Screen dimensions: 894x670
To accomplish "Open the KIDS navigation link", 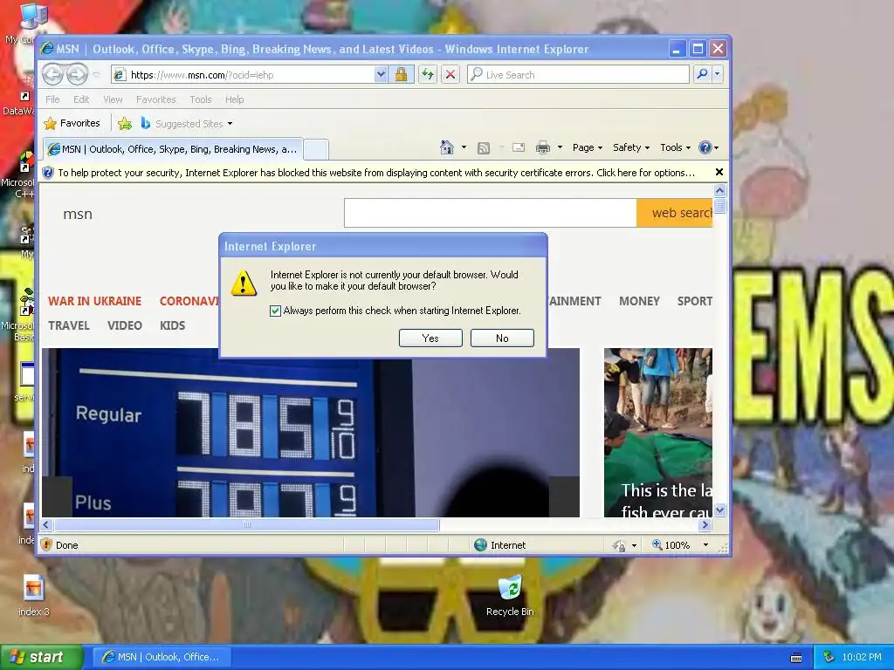I will [x=172, y=325].
